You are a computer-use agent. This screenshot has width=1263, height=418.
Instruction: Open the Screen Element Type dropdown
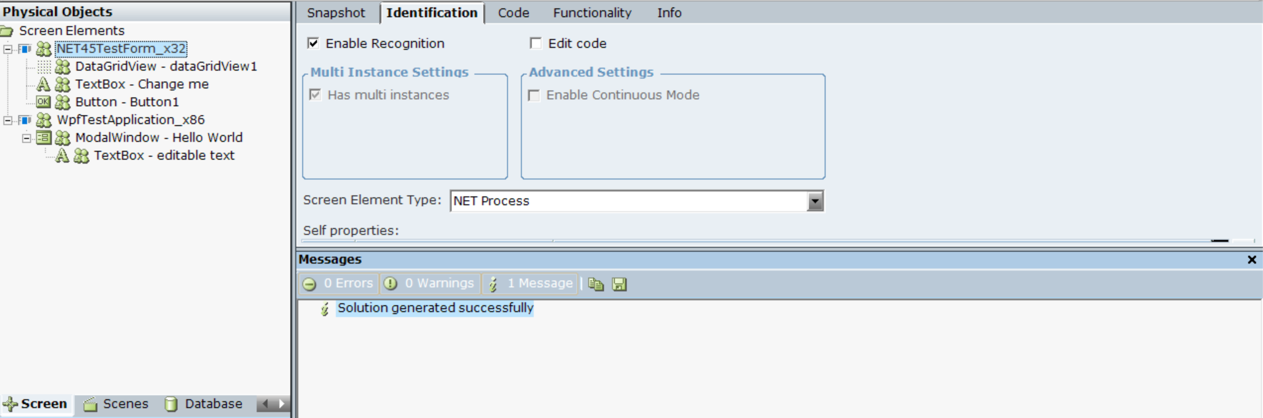(x=815, y=201)
